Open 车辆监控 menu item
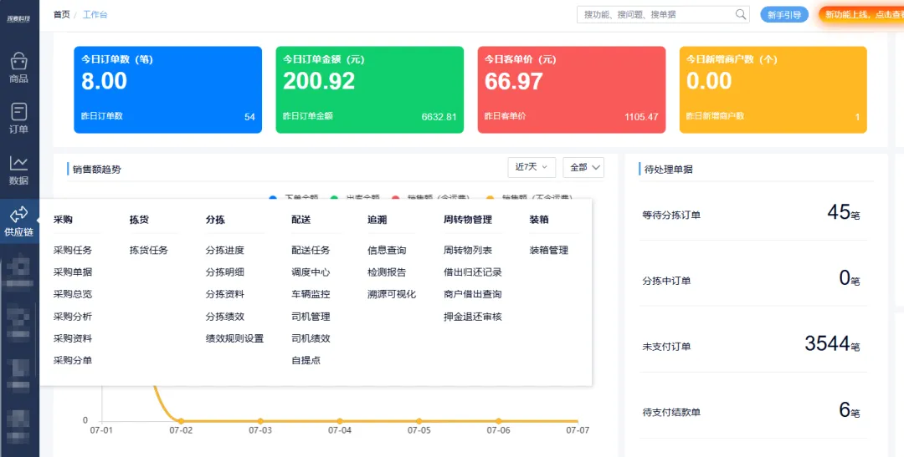904x457 pixels. 311,294
